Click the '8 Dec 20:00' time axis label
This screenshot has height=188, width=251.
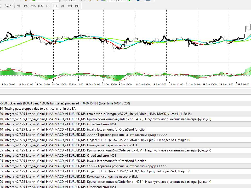(x=8, y=84)
